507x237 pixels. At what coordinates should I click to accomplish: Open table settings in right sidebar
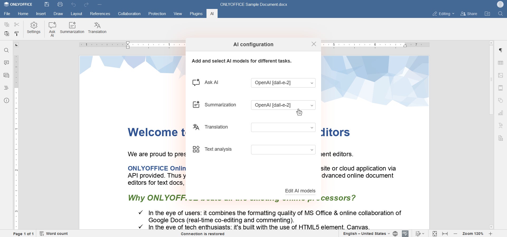click(x=501, y=63)
